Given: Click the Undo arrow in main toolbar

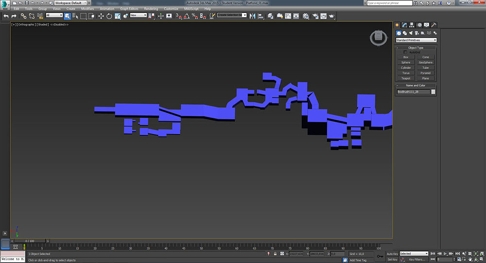Looking at the screenshot, I should click(x=6, y=16).
